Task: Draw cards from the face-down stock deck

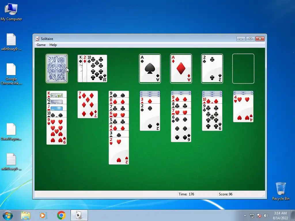Action: click(x=57, y=68)
